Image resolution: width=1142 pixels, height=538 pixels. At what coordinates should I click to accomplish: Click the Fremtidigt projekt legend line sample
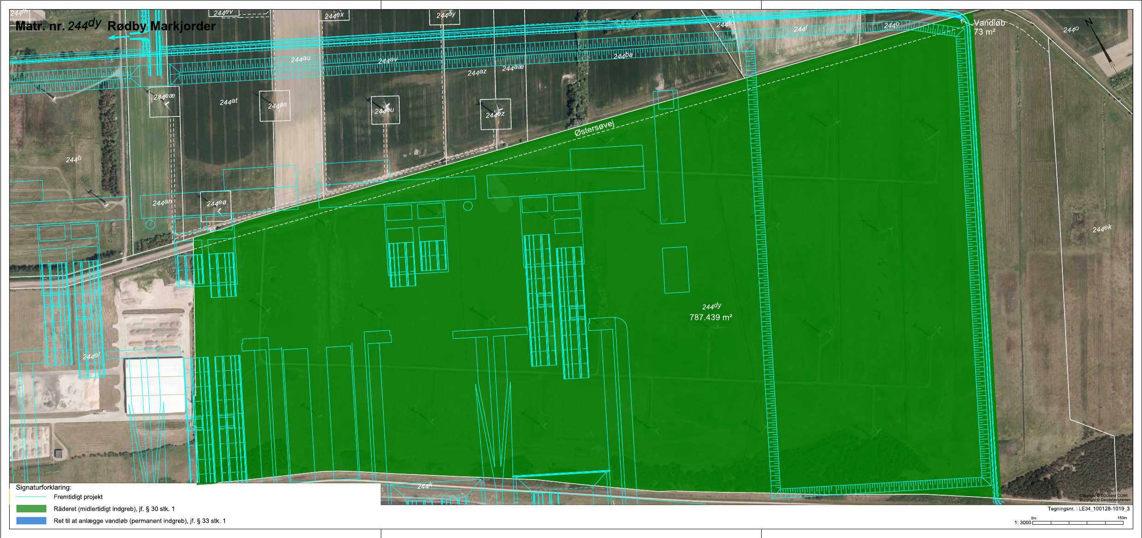(31, 497)
